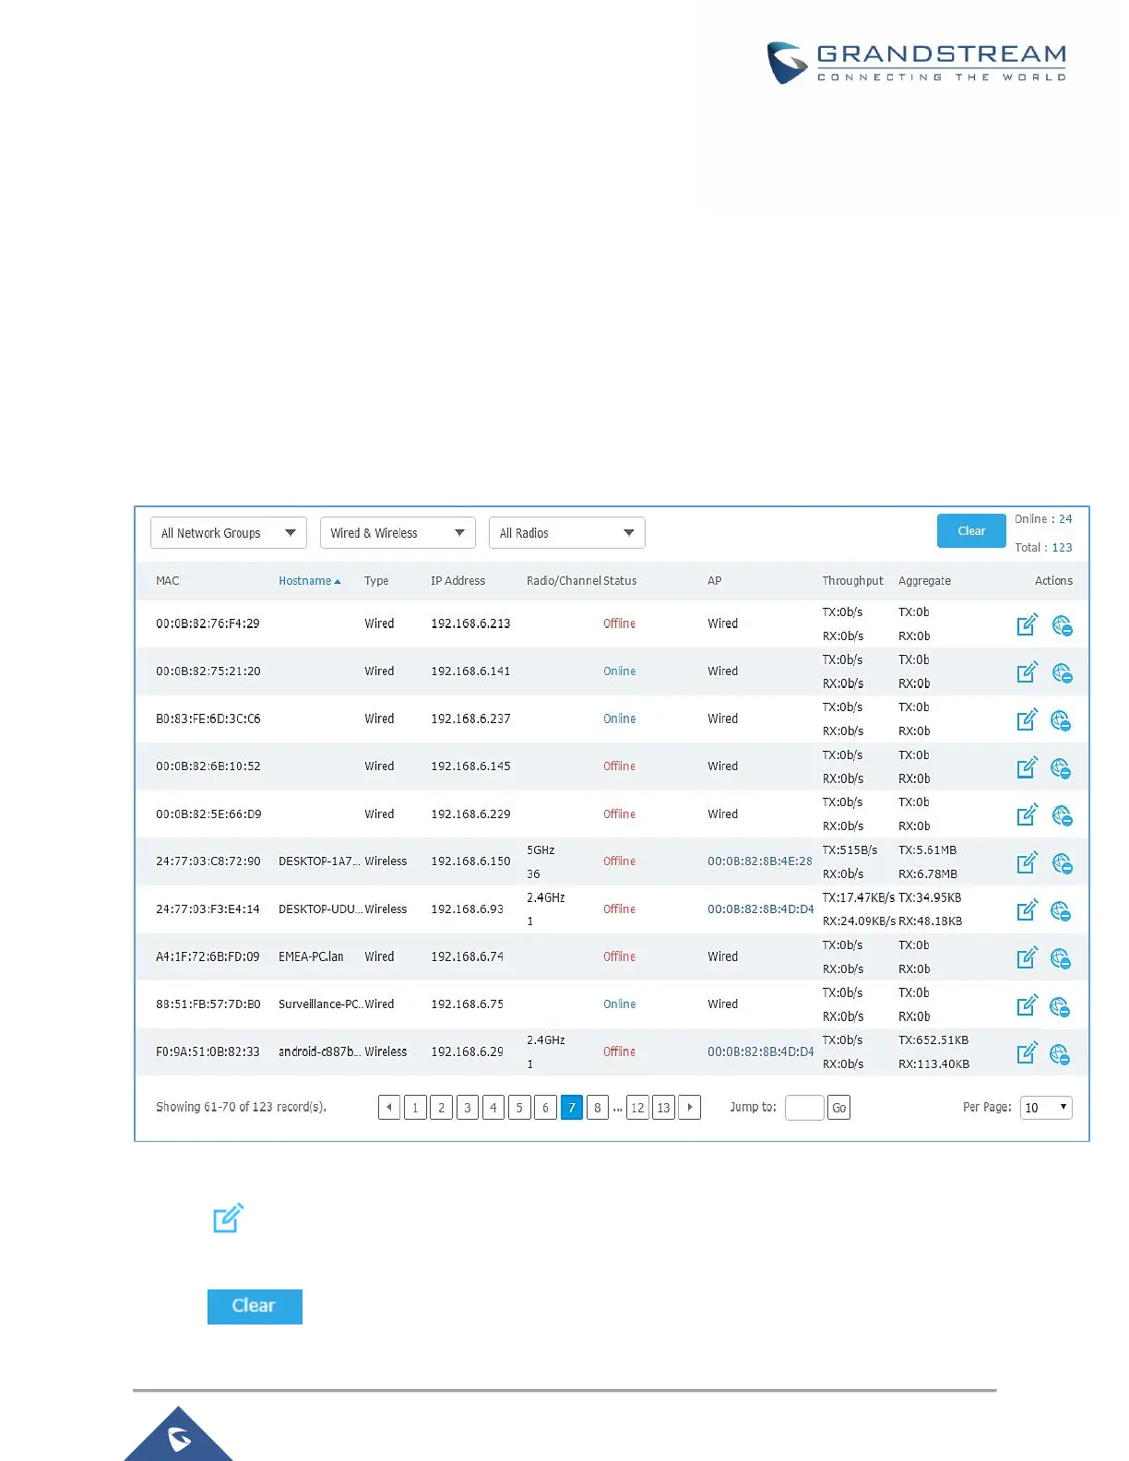Click the Go button beside Jump to
This screenshot has width=1129, height=1461.
(838, 1108)
